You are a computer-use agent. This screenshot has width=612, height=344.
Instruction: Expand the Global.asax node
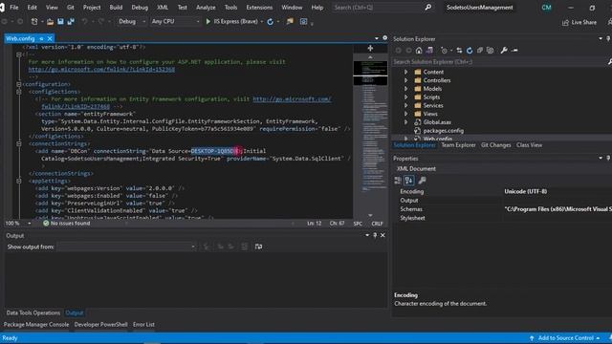[405, 122]
